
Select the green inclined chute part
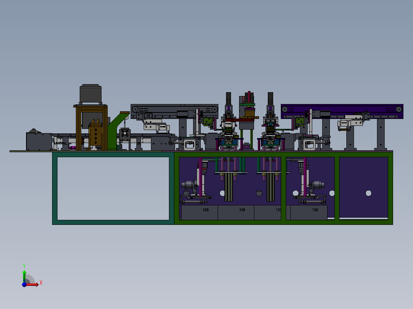pos(118,131)
